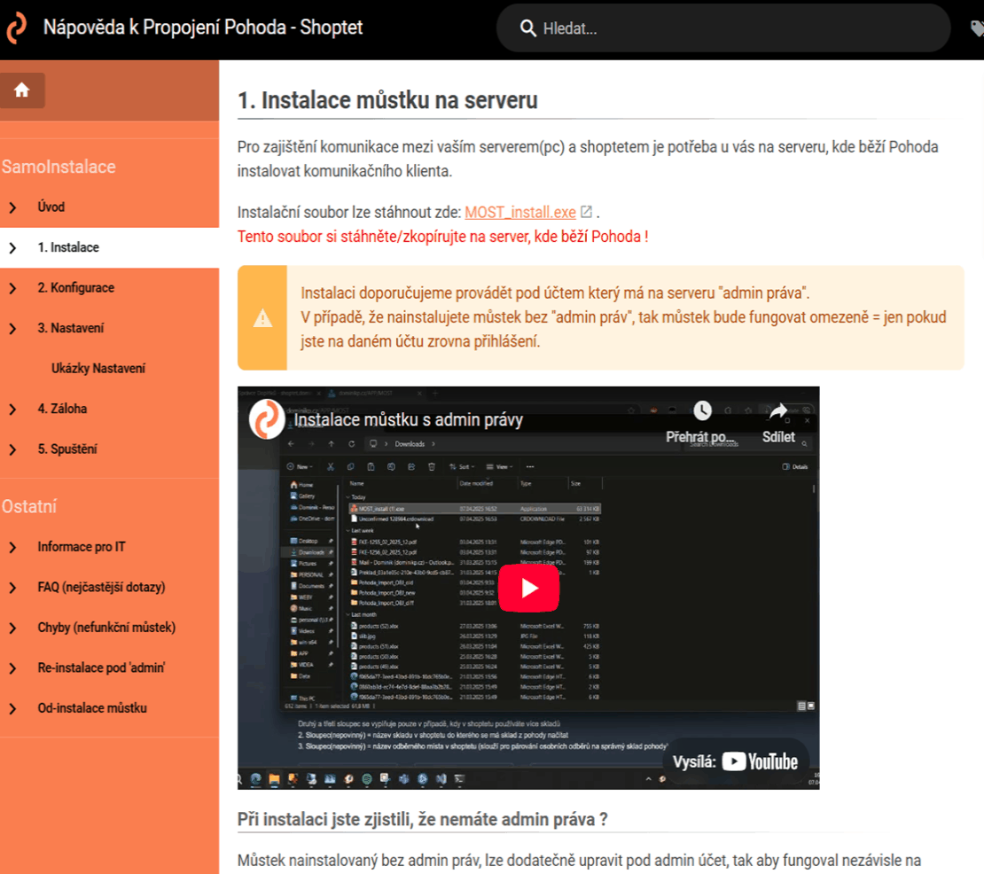
Task: Click the Watch later clock icon on the video
Action: click(702, 411)
